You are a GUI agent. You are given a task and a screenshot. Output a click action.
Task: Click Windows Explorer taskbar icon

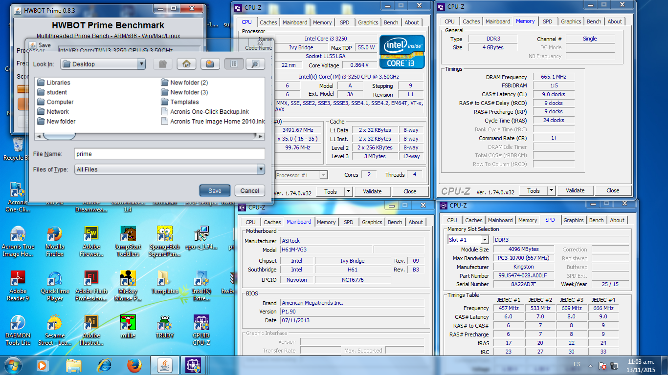click(x=74, y=365)
